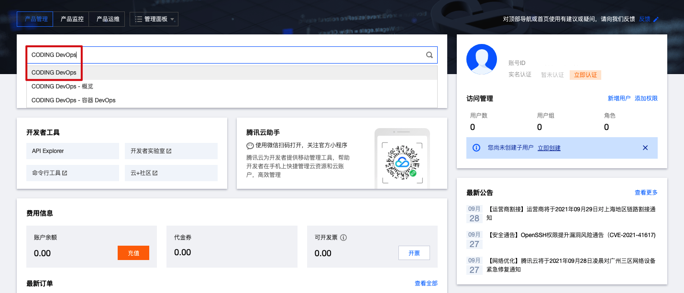The height and width of the screenshot is (293, 684).
Task: Click the 开发者工具 heading
Action: tap(43, 132)
